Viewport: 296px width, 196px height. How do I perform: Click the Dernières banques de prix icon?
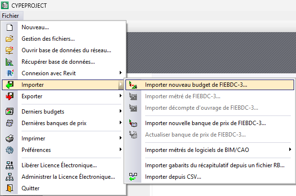click(10, 123)
